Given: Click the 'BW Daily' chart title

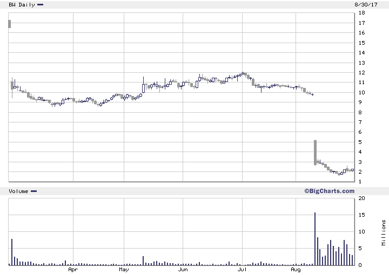Looking at the screenshot, I should [x=22, y=5].
